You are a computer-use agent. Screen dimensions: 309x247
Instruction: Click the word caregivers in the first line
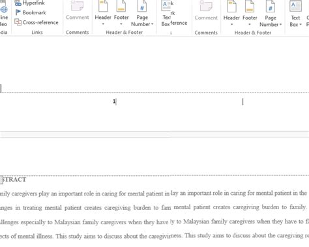pos(24,194)
